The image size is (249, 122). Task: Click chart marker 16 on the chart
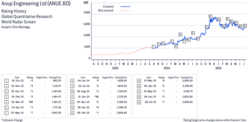tap(231, 22)
